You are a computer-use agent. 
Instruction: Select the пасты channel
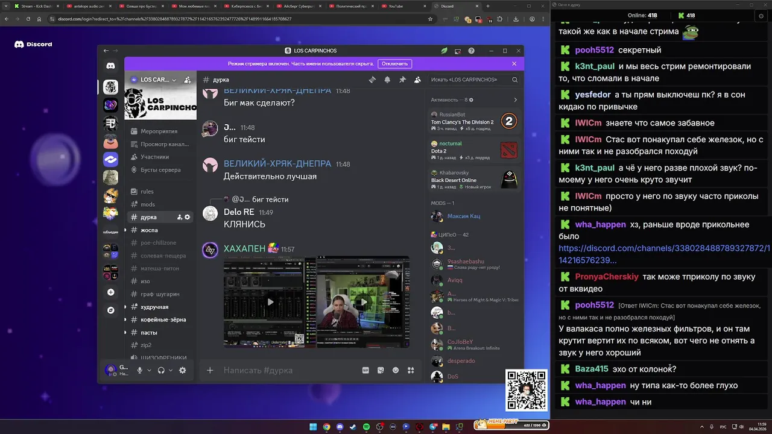point(160,333)
